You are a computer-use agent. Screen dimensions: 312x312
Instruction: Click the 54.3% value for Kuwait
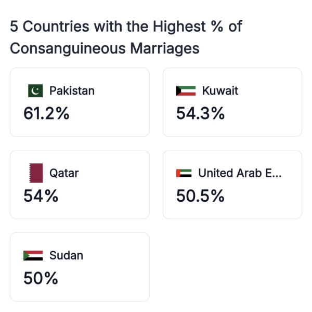point(201,114)
